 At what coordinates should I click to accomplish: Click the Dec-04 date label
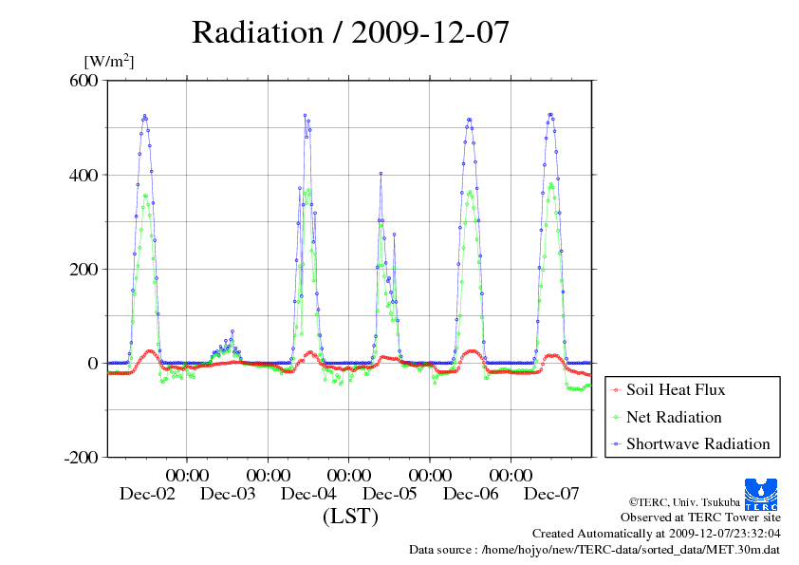[x=308, y=494]
